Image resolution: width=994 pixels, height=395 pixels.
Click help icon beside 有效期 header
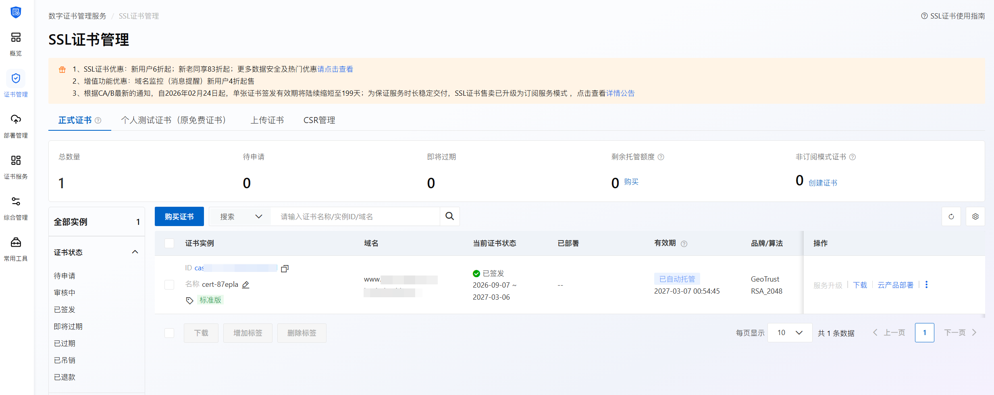coord(684,243)
